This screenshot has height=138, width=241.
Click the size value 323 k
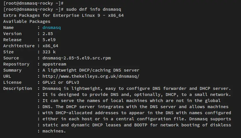(x=49, y=52)
